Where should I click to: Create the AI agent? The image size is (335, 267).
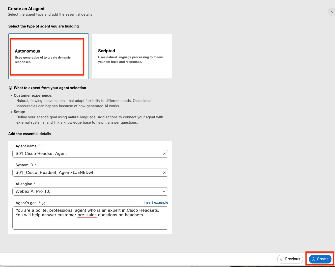click(x=320, y=259)
